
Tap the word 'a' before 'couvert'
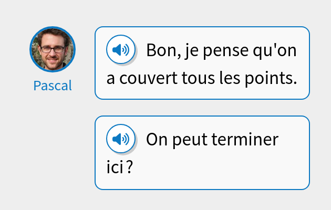click(110, 79)
